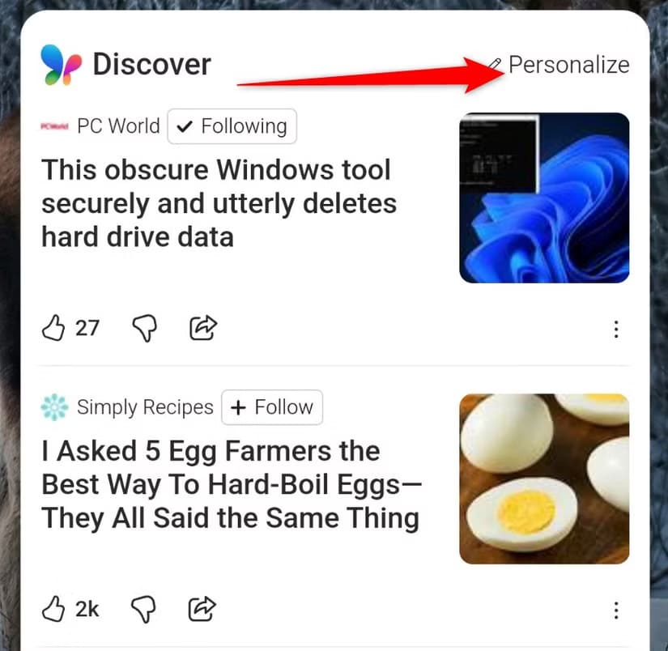
Task: Open the Windows tool article headline
Action: pos(219,203)
